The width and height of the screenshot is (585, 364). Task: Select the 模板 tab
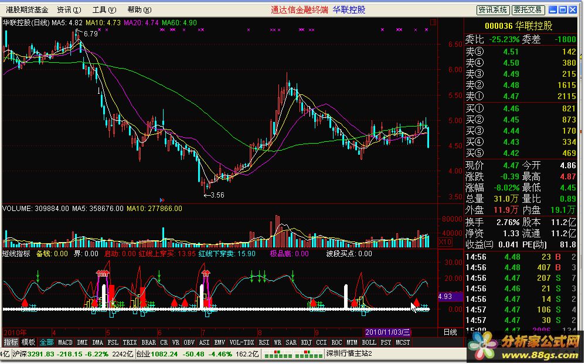[28, 342]
